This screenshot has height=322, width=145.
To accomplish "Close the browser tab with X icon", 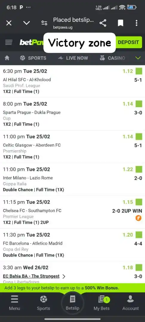I will (9, 23).
